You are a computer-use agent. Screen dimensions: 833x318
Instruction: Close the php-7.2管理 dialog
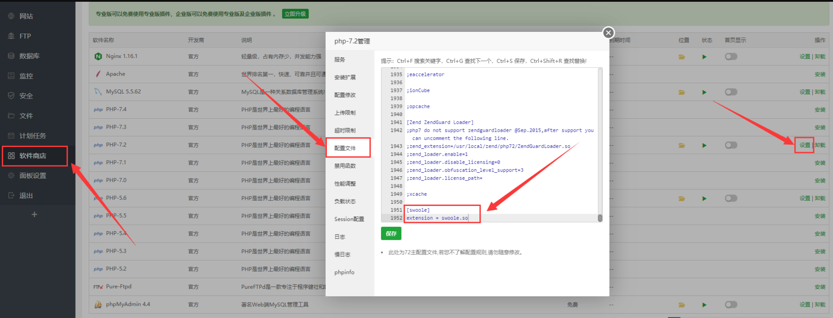pos(608,33)
